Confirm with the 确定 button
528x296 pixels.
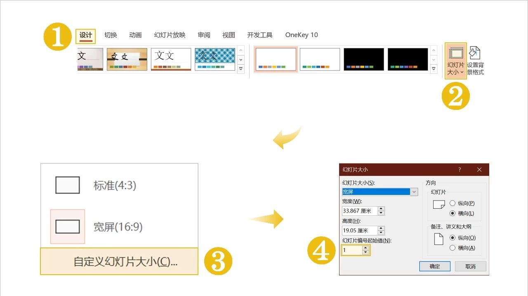435,266
